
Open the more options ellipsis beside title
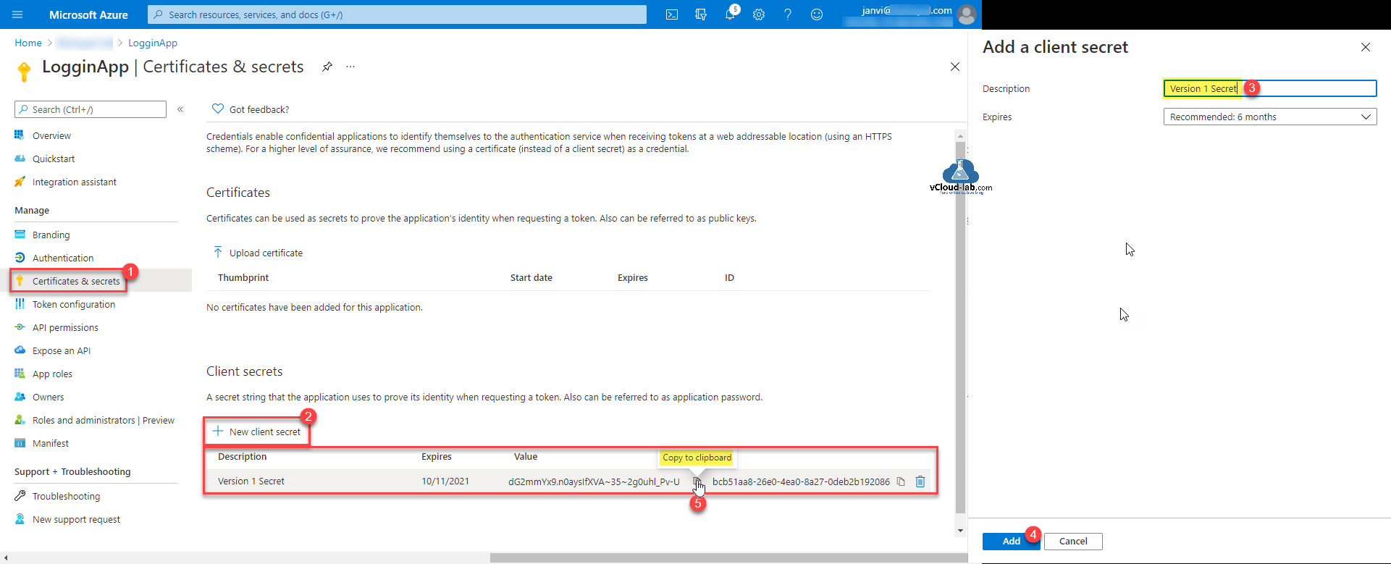pyautogui.click(x=350, y=67)
